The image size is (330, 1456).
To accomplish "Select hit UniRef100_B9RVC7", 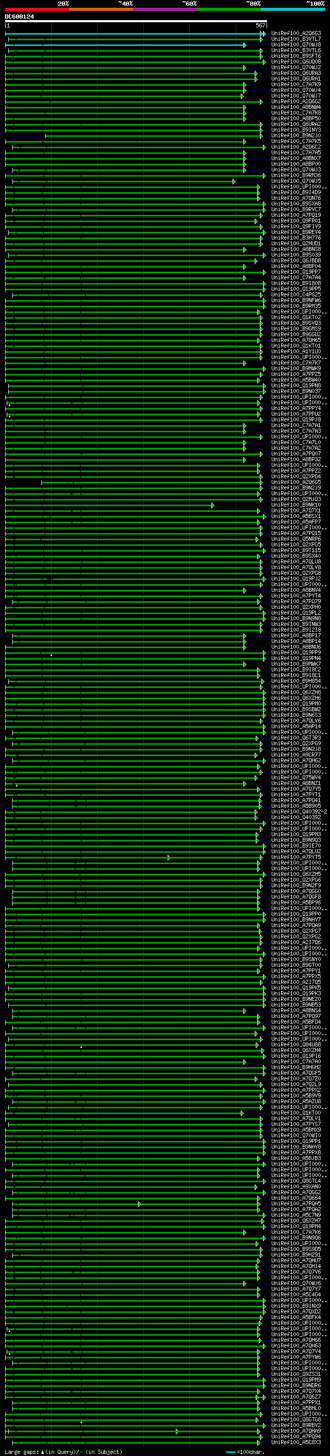I will coord(296,209).
